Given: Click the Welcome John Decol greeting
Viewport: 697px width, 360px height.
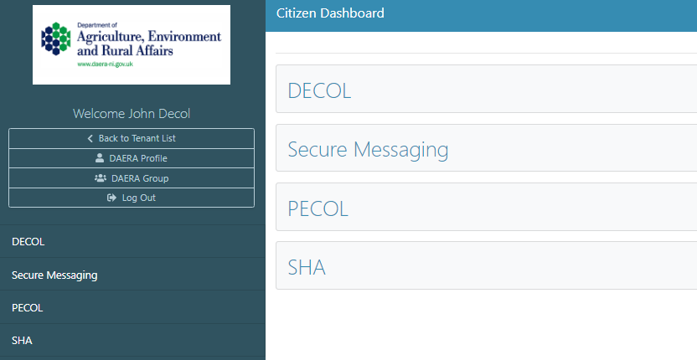Looking at the screenshot, I should (x=132, y=113).
